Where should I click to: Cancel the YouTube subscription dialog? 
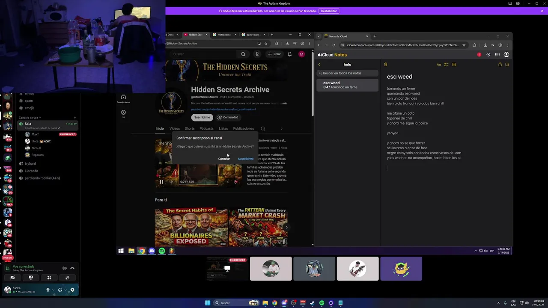click(224, 159)
